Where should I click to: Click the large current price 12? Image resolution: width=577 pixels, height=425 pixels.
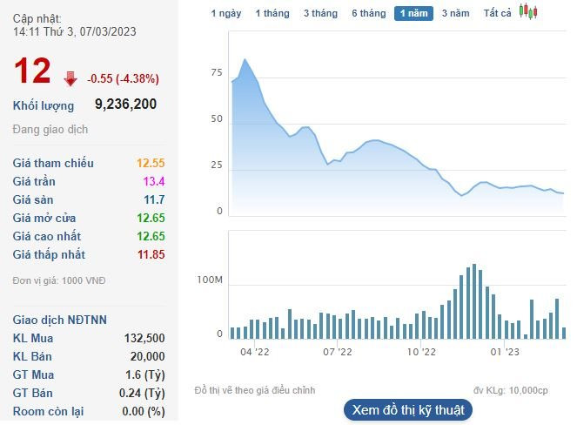(x=32, y=73)
